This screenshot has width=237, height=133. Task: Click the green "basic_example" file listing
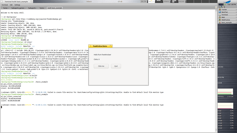[7, 80]
